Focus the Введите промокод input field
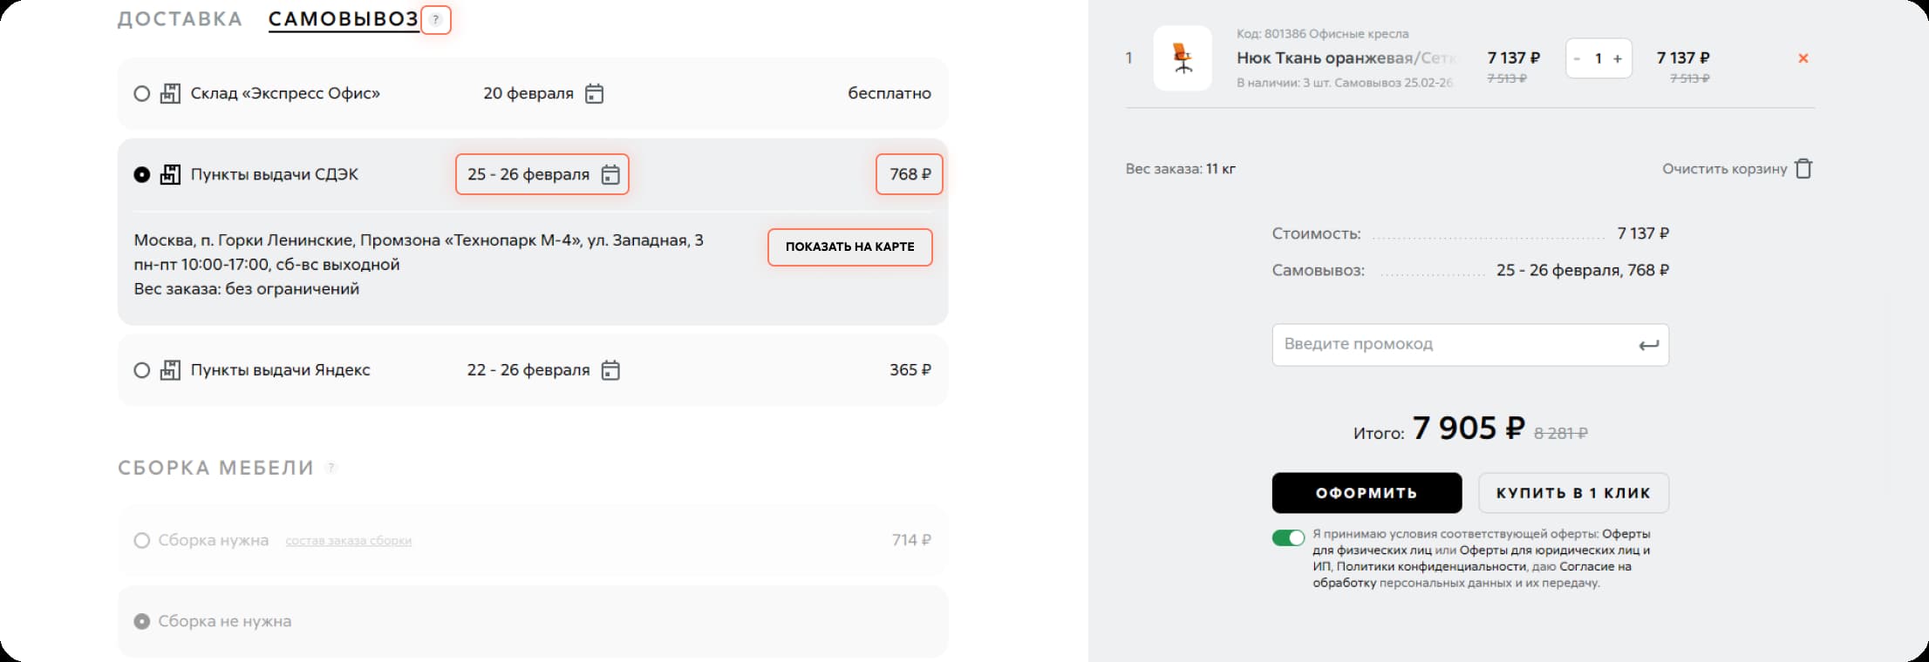 (1448, 345)
